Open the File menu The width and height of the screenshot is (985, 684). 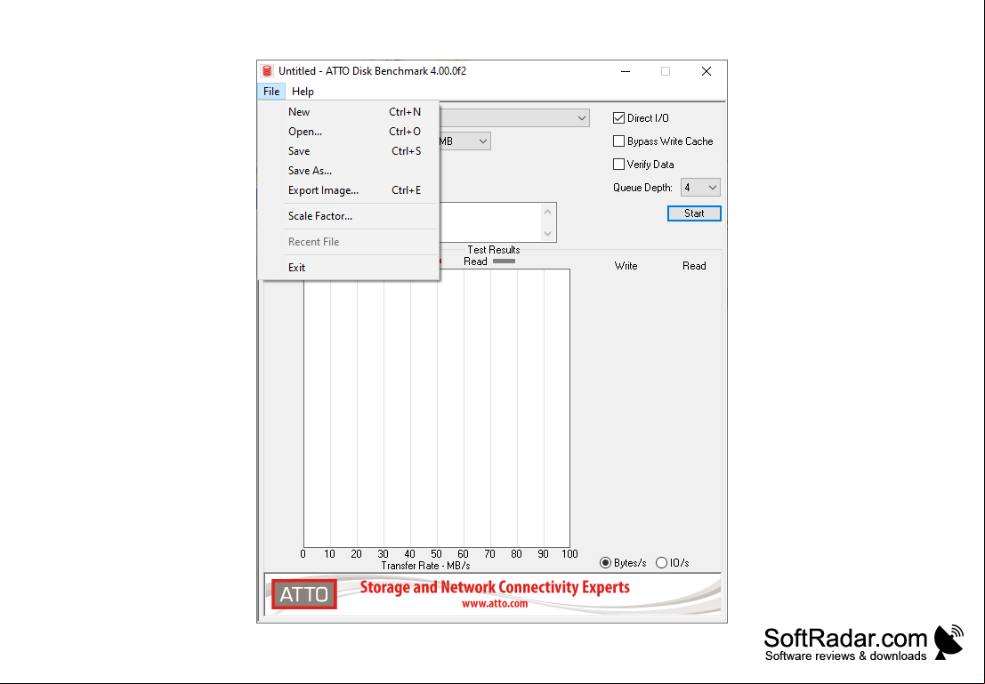coord(271,91)
